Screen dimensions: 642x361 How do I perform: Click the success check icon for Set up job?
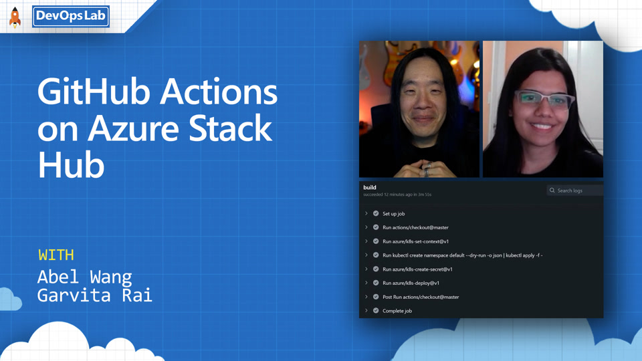(x=376, y=213)
